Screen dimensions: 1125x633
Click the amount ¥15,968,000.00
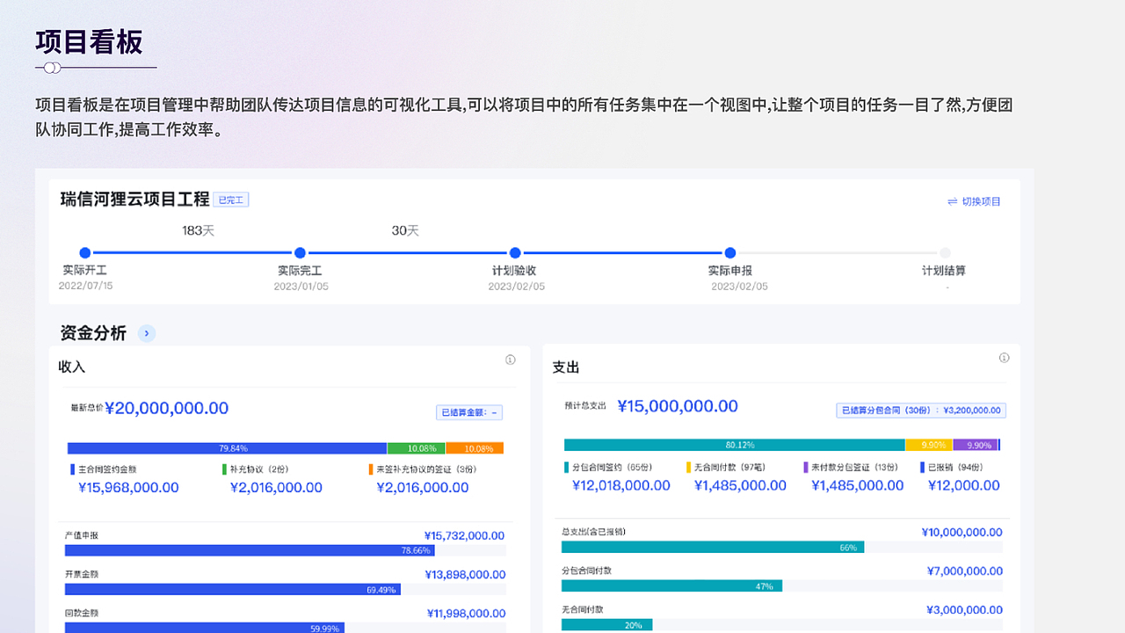tap(128, 488)
